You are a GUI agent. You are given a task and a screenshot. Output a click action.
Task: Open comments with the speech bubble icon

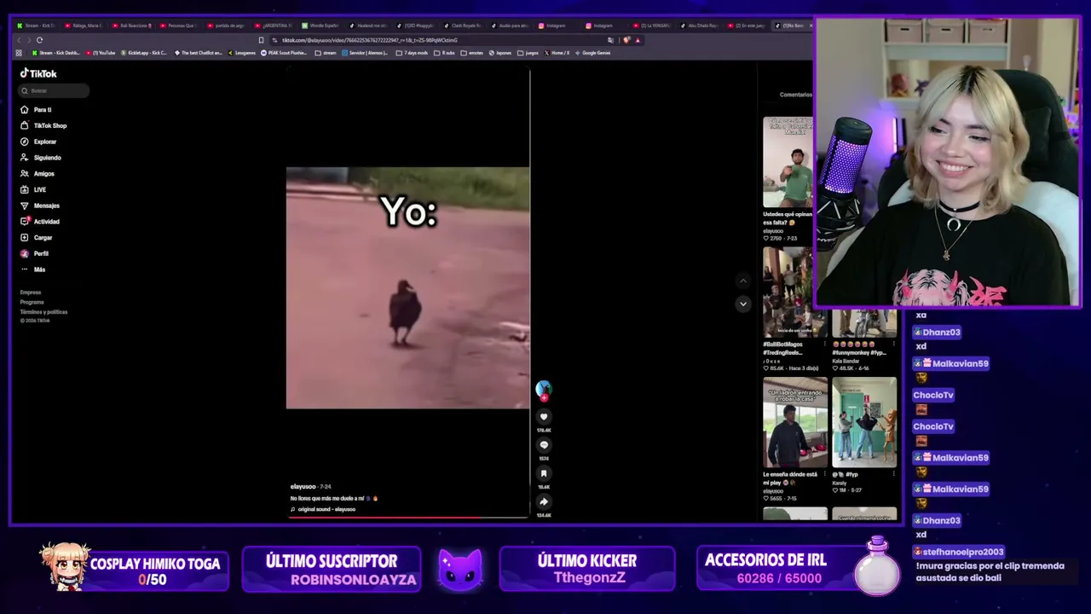pyautogui.click(x=544, y=445)
